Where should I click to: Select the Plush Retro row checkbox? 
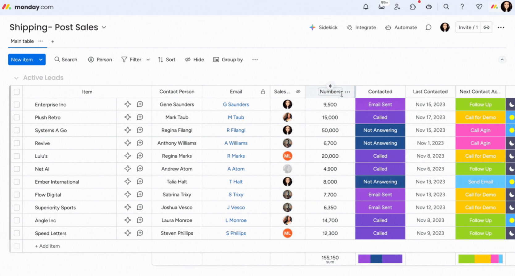pyautogui.click(x=17, y=117)
